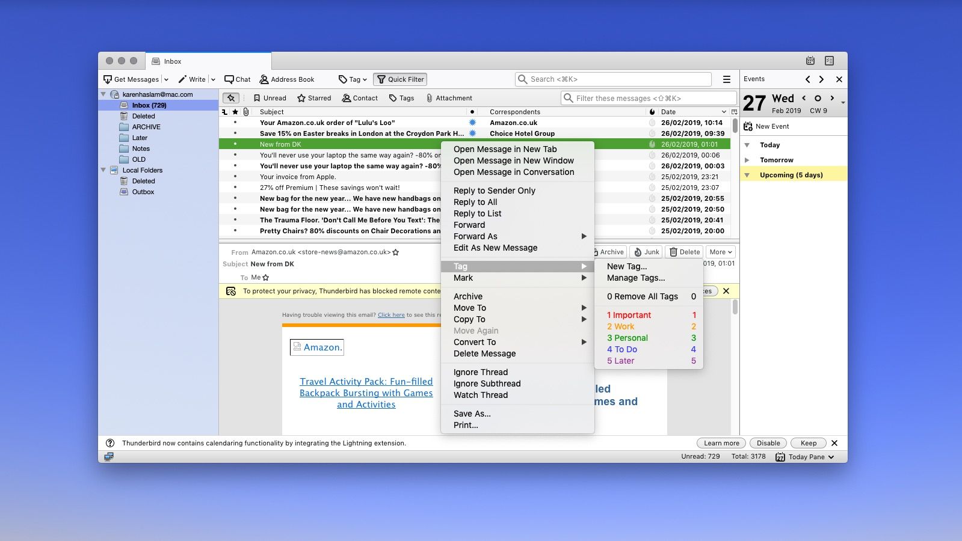The image size is (962, 541).
Task: Close the Lightning notification bar
Action: [834, 443]
